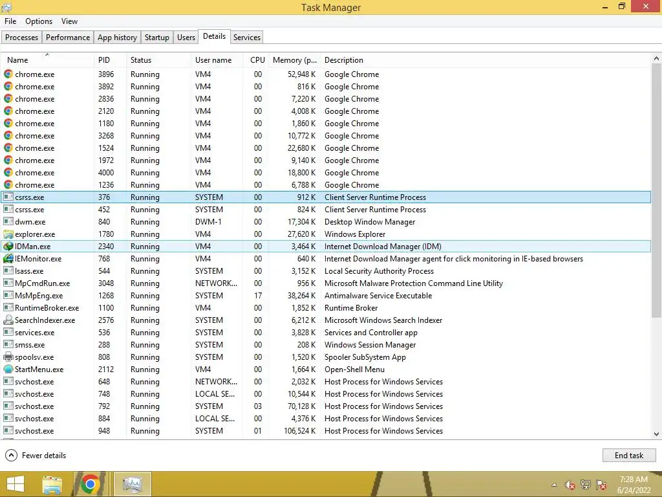The image size is (662, 497).
Task: Click the smss.exe process icon
Action: point(8,344)
